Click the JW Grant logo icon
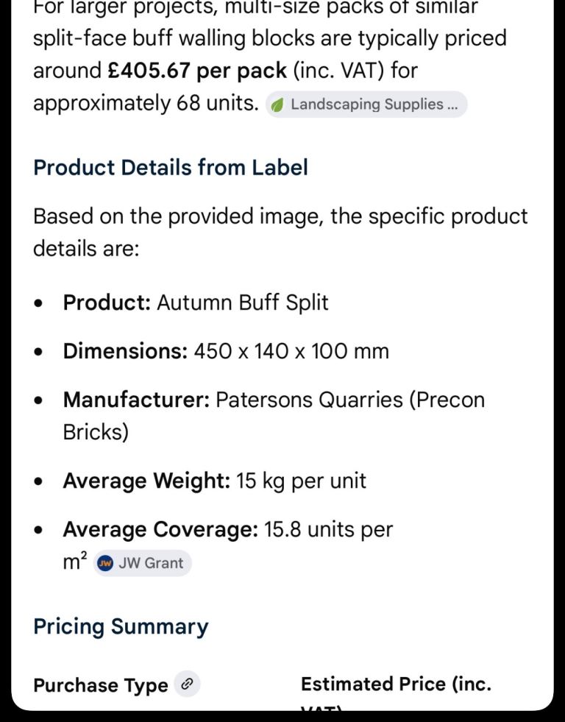The image size is (565, 722). tap(105, 563)
